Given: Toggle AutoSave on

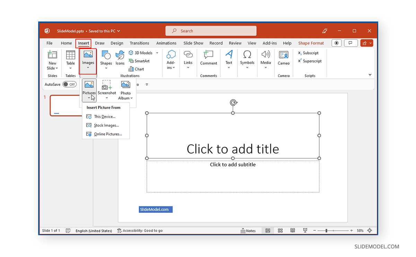Looking at the screenshot, I should 70,84.
